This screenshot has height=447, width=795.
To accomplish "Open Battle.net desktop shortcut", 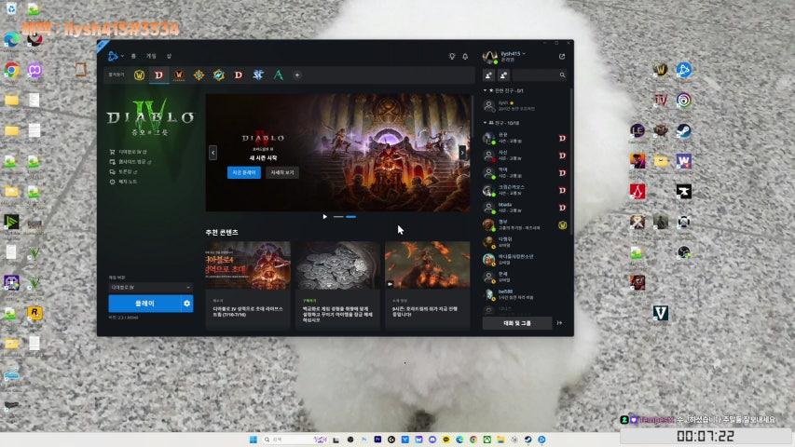I will (x=683, y=70).
